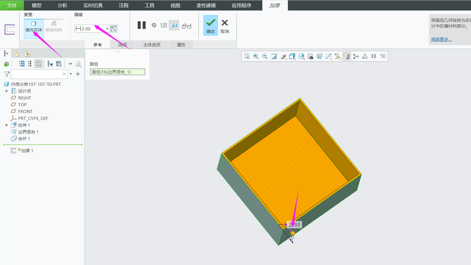The image size is (471, 265).
Task: Expand the 拉伸 1 tree node
Action: pyautogui.click(x=7, y=125)
